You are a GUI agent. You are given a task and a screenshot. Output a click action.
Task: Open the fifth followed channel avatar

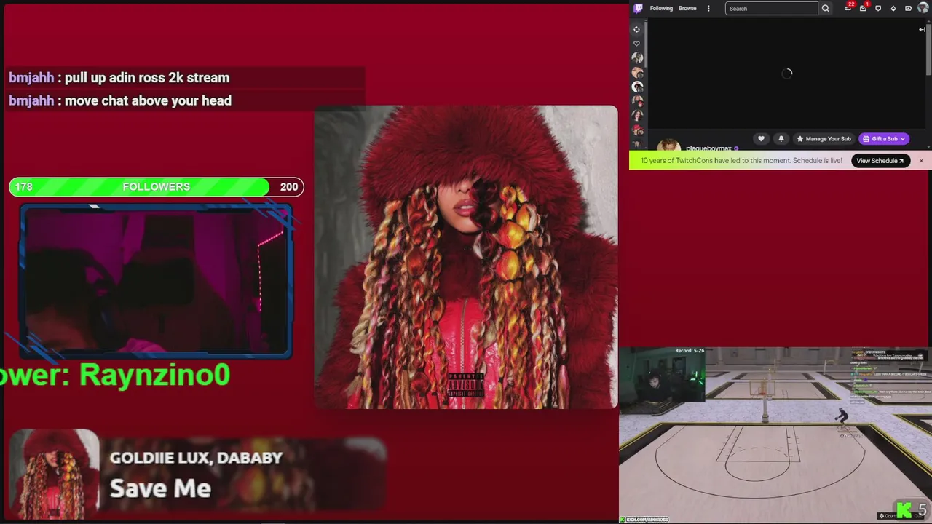click(x=638, y=116)
